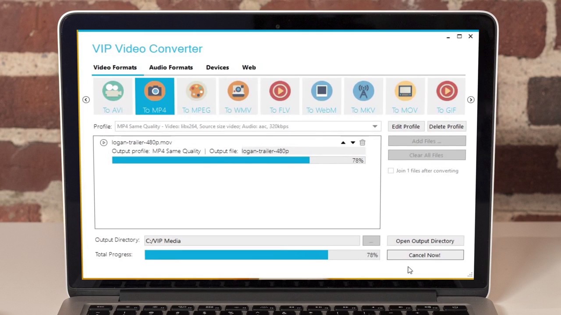Move logan-trailer-480p.mov up in list
561x315 pixels.
point(343,143)
